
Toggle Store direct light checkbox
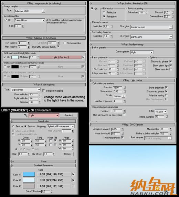pos(166,87)
